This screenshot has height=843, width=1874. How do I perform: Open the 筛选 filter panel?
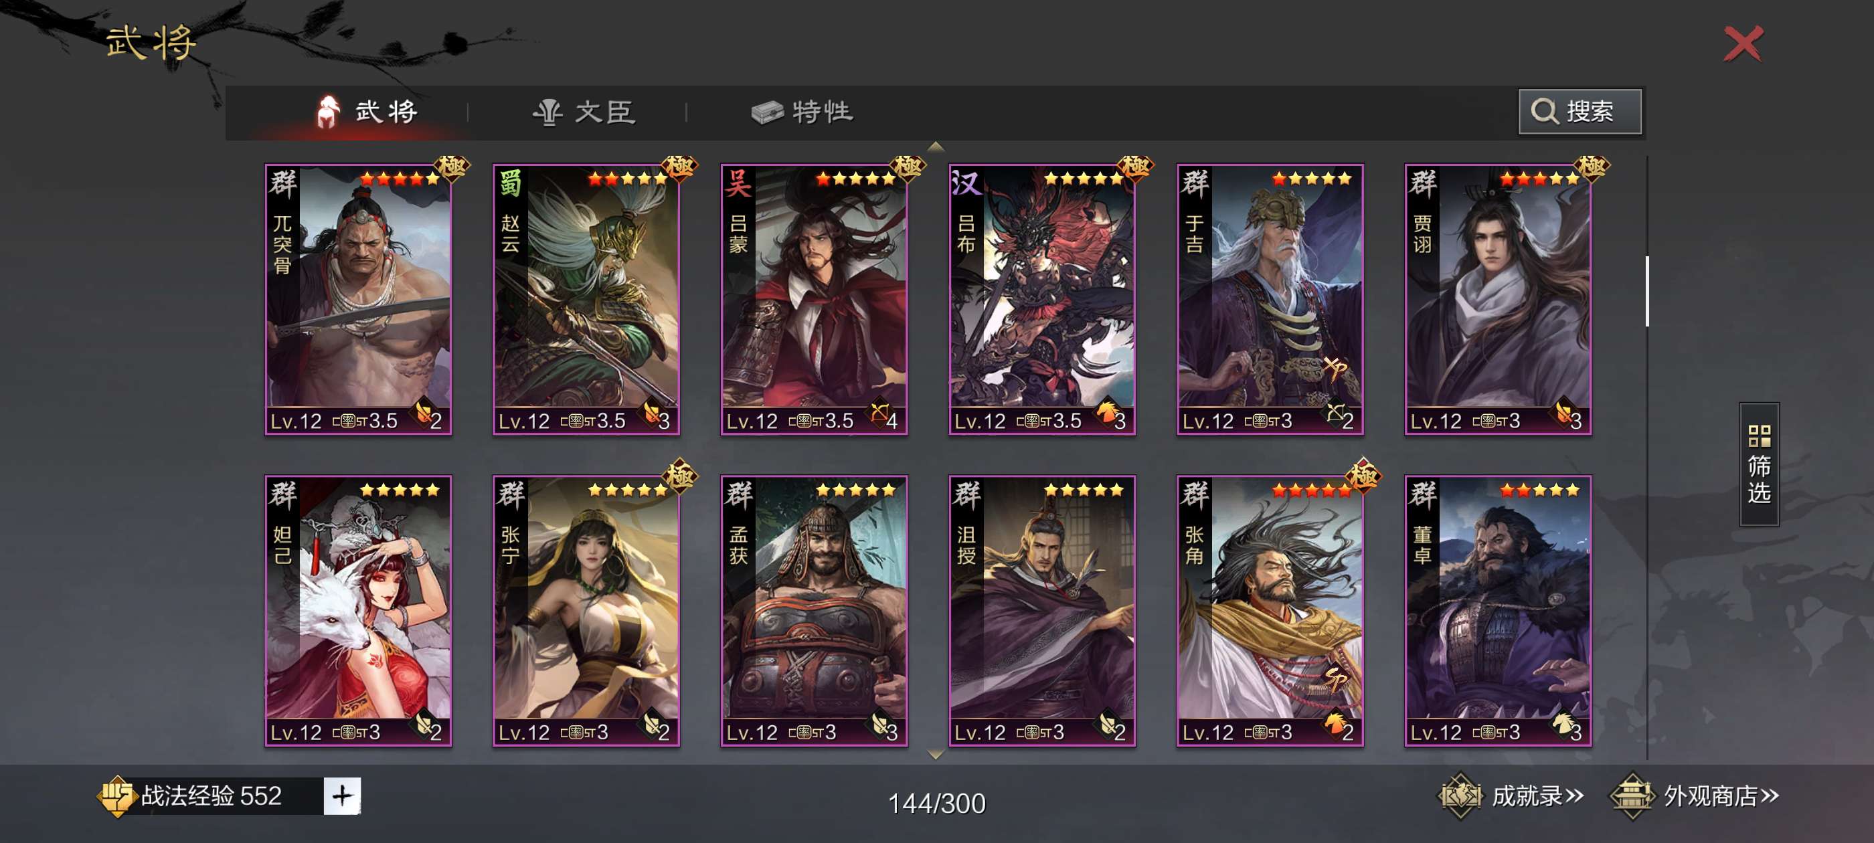coord(1758,464)
